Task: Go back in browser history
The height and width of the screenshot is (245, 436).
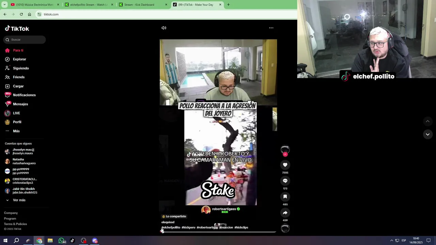Action: pos(5,14)
